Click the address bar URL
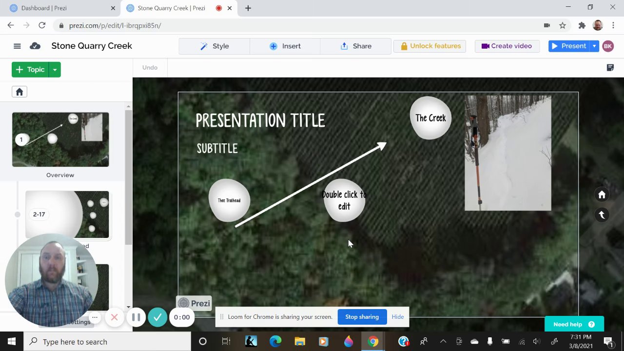The image size is (624, 351). 115,25
